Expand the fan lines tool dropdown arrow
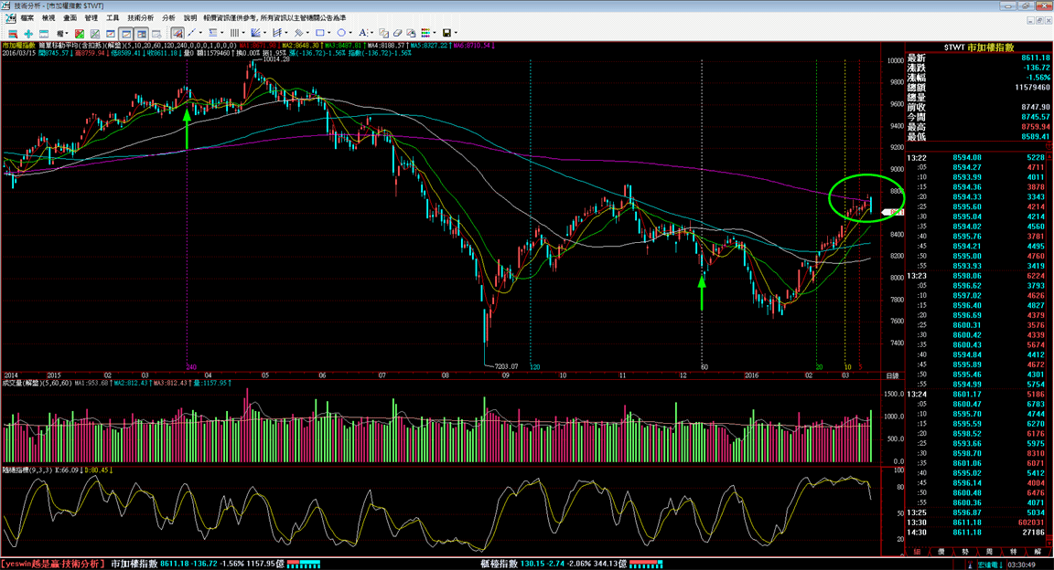The width and height of the screenshot is (1054, 570). tap(264, 33)
